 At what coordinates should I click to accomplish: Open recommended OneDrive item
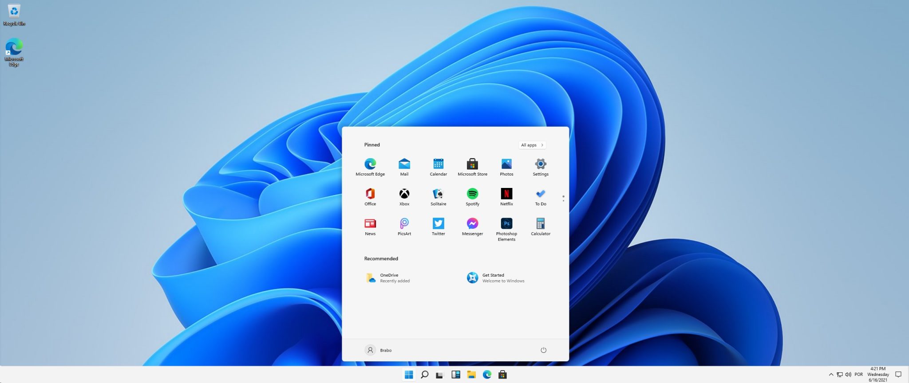(x=387, y=278)
